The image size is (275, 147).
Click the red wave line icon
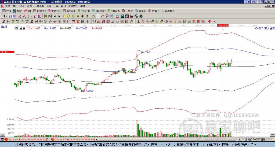point(103,16)
